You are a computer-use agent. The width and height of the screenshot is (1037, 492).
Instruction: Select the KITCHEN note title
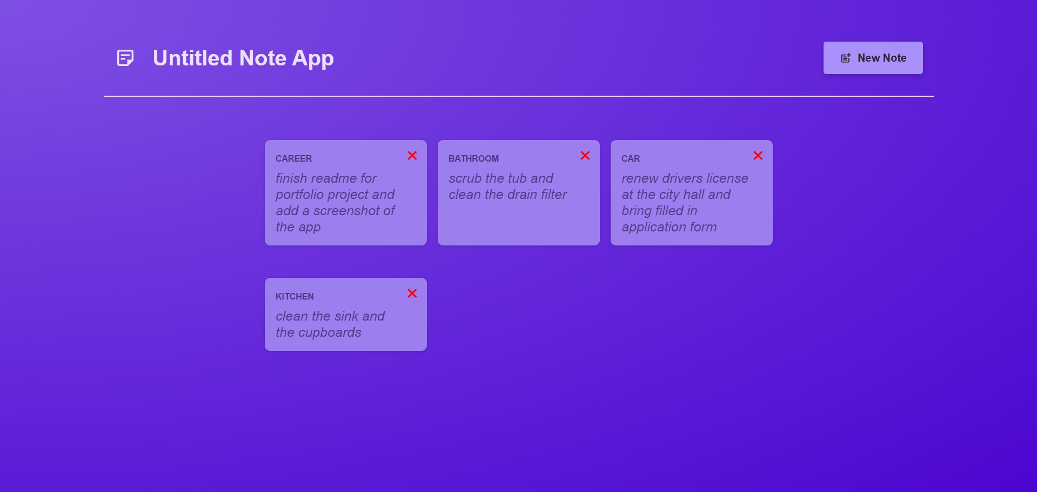pos(295,296)
